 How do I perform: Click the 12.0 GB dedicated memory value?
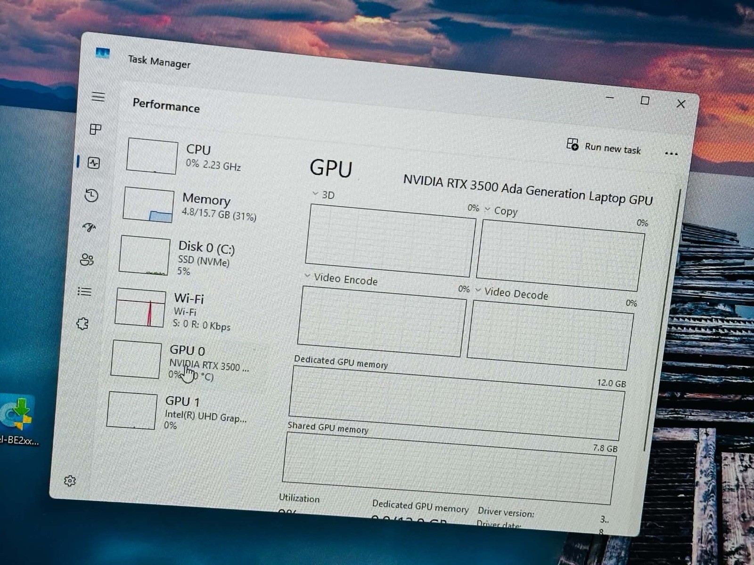(612, 383)
